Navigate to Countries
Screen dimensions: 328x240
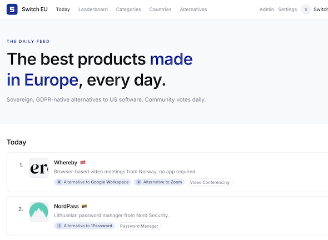(x=161, y=9)
